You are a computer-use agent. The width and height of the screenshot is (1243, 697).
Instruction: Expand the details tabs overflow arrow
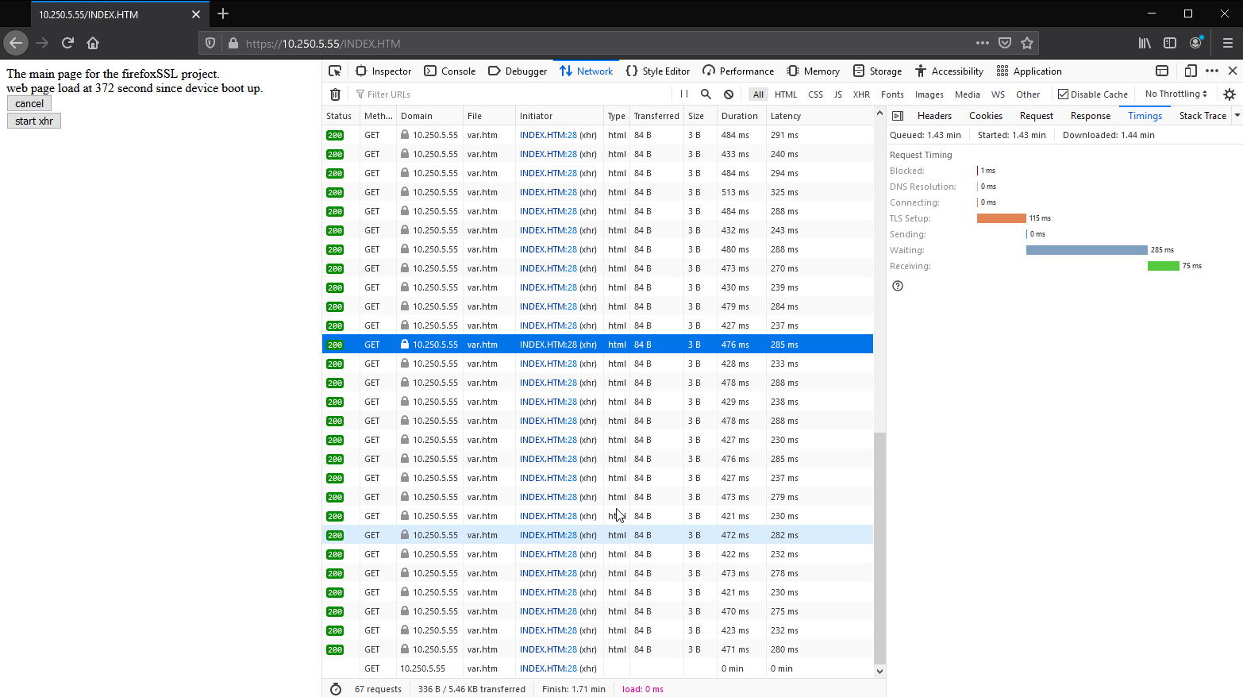pos(1237,116)
